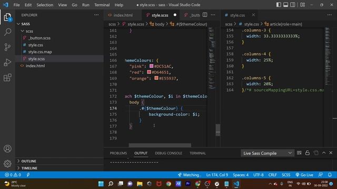Open the Run menu
The image size is (337, 189).
(x=85, y=5)
